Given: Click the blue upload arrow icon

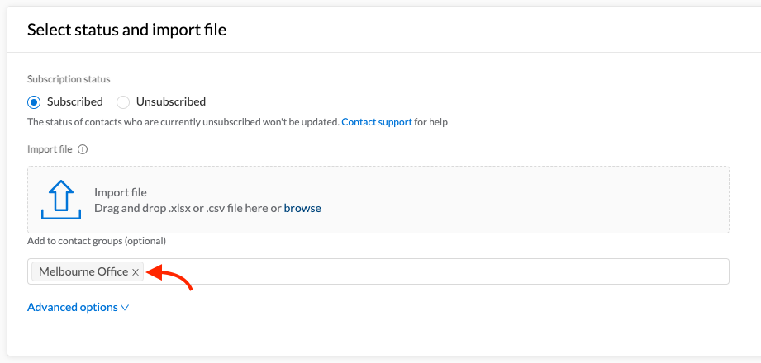Looking at the screenshot, I should (x=61, y=200).
